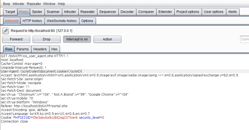Switch to the Spider tab

tap(37, 12)
